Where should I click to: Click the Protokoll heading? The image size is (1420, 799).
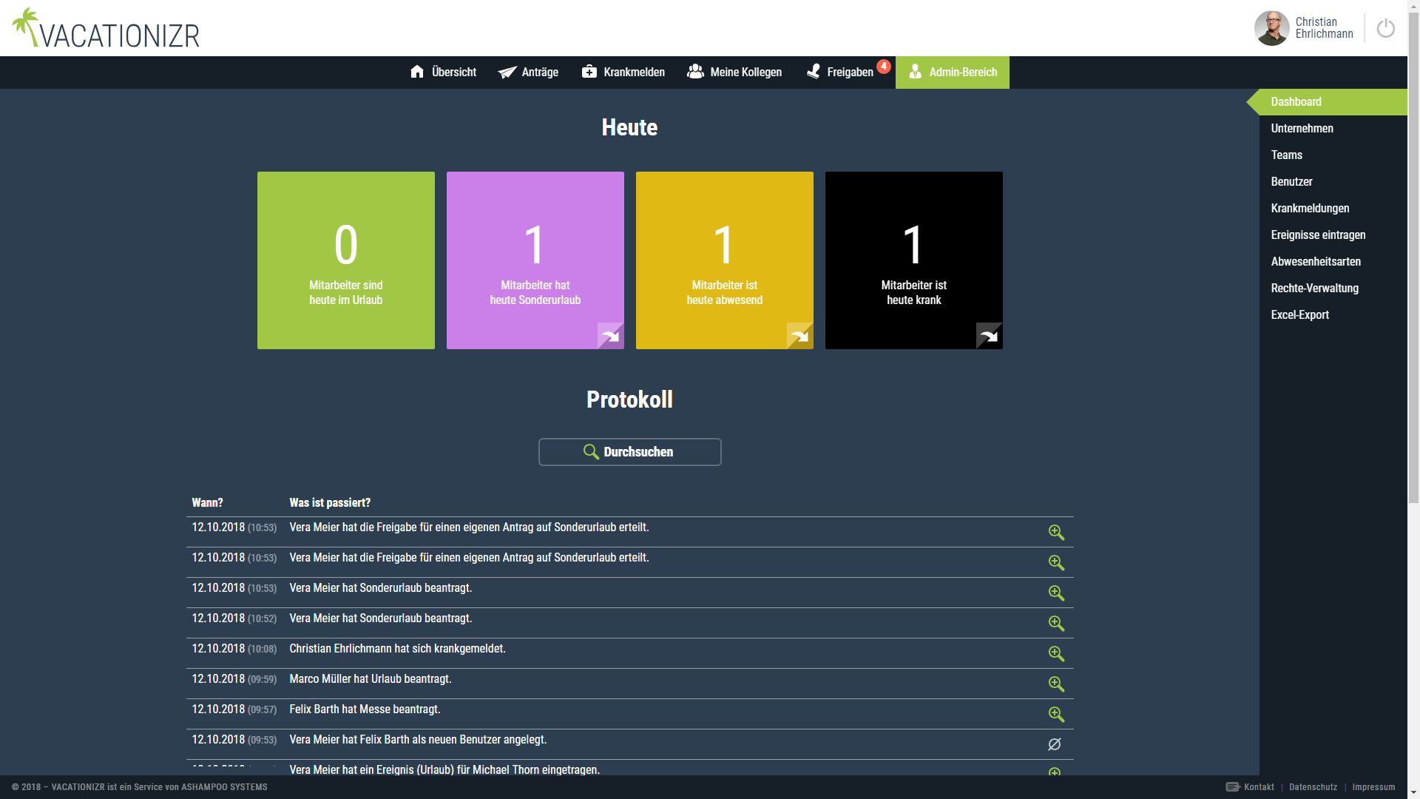(x=629, y=399)
